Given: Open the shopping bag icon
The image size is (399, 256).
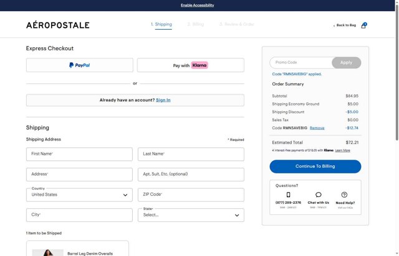Looking at the screenshot, I should 364,25.
